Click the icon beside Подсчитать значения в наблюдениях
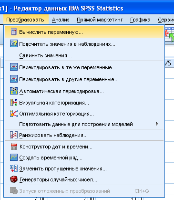The width and height of the screenshot is (174, 200). coord(14,43)
